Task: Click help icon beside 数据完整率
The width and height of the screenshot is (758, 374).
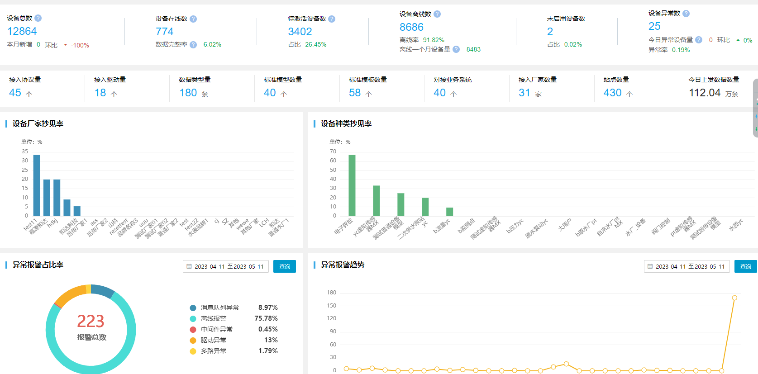Action: pyautogui.click(x=193, y=45)
